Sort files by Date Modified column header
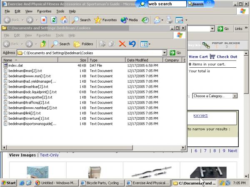This screenshot has height=187, width=250. click(144, 60)
